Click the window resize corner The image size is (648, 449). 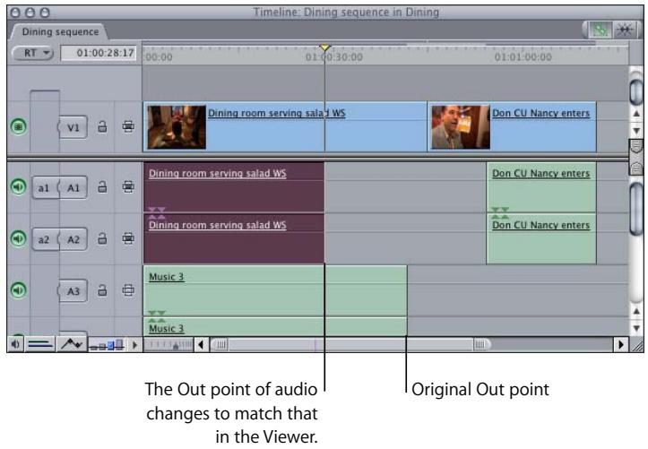(x=637, y=344)
